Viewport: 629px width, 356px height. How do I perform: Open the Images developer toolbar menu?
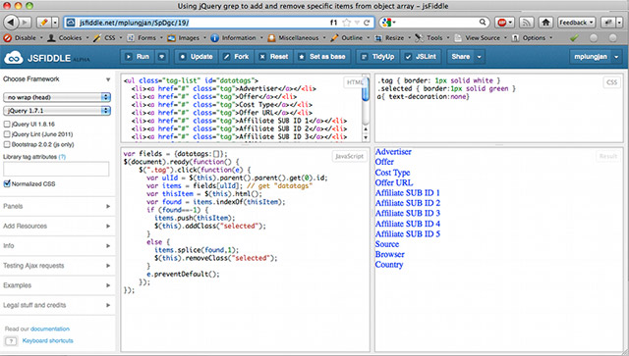pos(187,37)
